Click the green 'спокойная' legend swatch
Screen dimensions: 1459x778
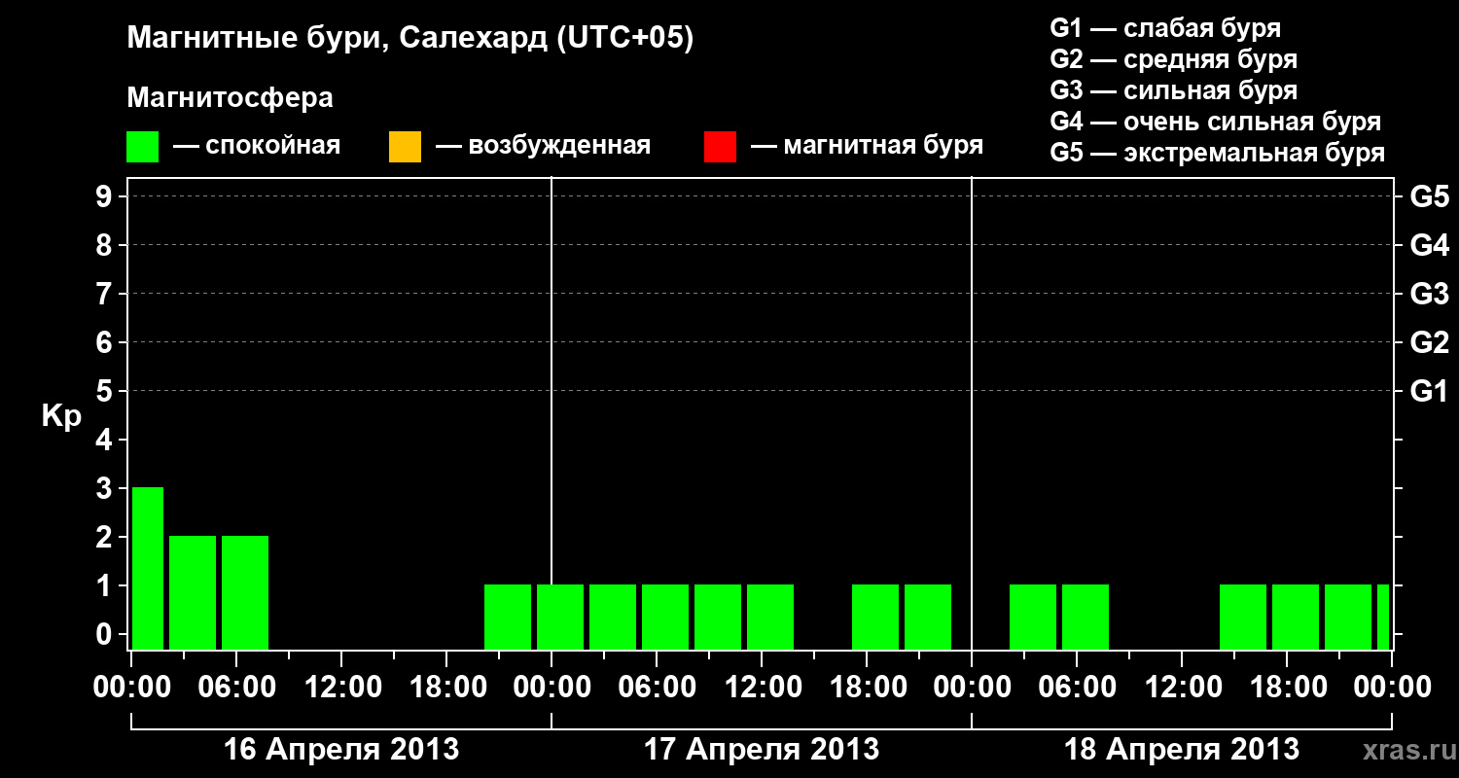tap(143, 147)
